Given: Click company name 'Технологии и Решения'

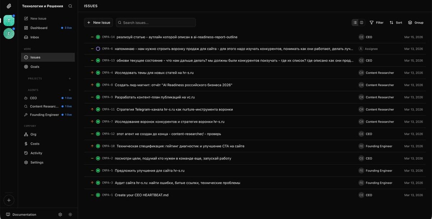Looking at the screenshot, I should tap(42, 6).
